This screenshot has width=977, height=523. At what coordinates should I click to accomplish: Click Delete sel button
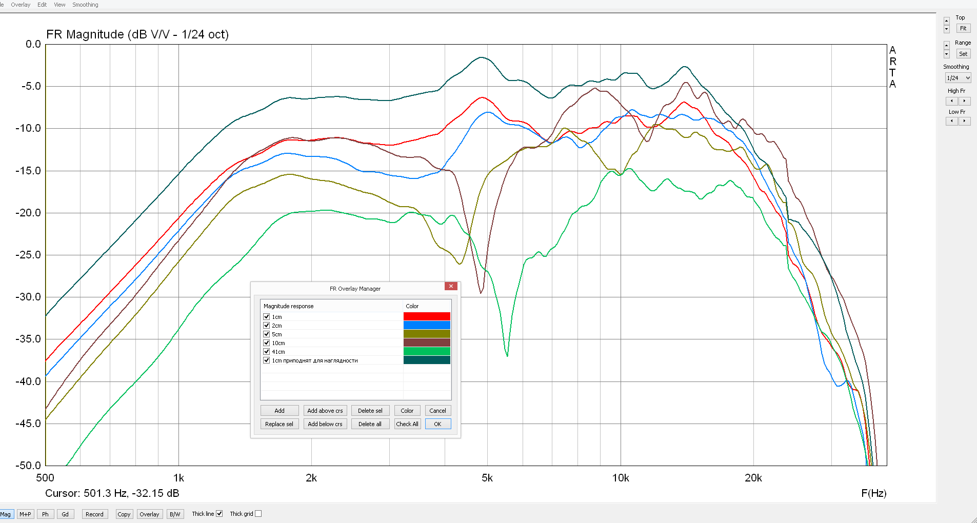pyautogui.click(x=370, y=411)
